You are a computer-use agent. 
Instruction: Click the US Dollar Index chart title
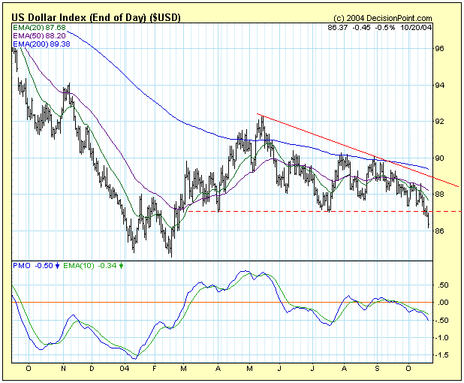tap(89, 17)
